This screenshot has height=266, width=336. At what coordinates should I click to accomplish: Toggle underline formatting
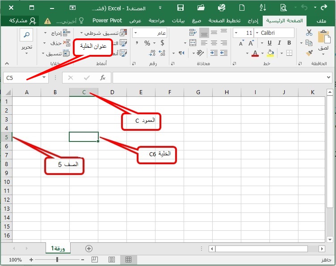(270, 43)
